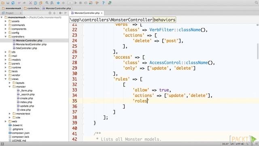Click the blue Back navigation arrow
The width and height of the screenshot is (259, 146).
(58, 3)
